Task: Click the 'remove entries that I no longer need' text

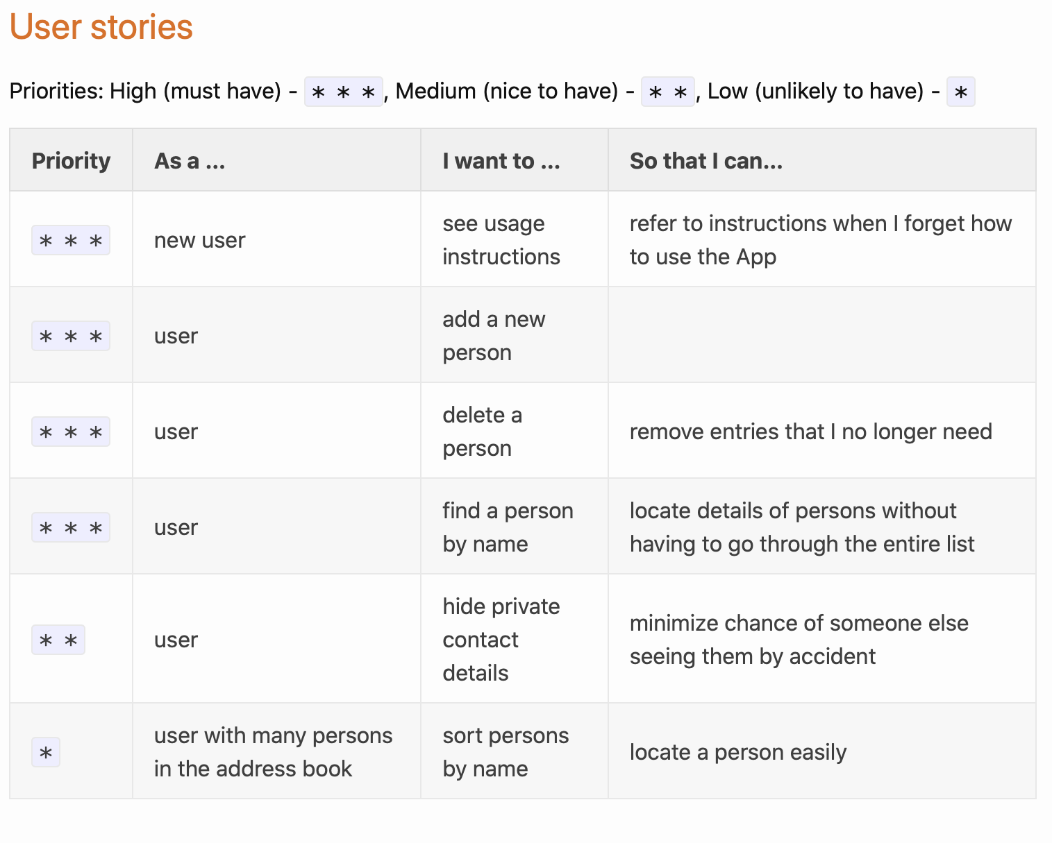Action: (811, 432)
